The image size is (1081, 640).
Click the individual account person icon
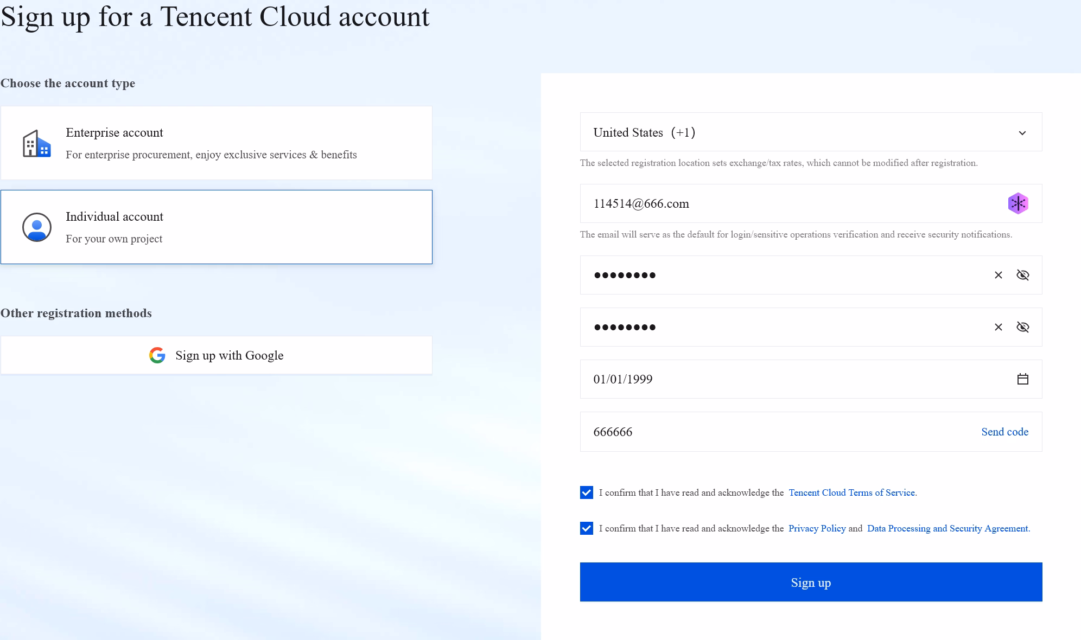point(36,227)
